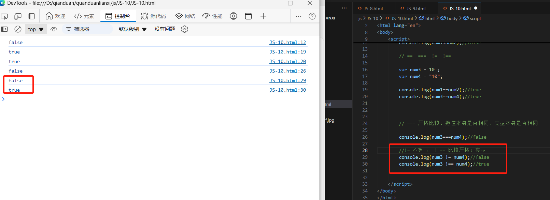Viewport: 550px width, 200px height.
Task: Toggle device emulation icon in DevTools
Action: (x=18, y=16)
